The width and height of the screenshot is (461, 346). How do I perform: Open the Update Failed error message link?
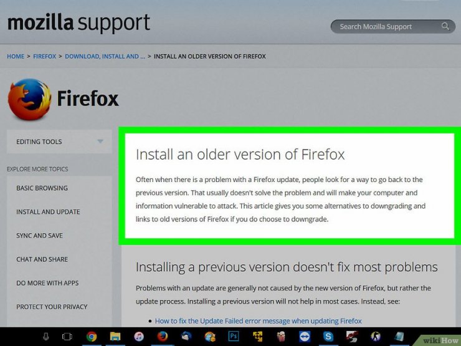click(x=258, y=320)
